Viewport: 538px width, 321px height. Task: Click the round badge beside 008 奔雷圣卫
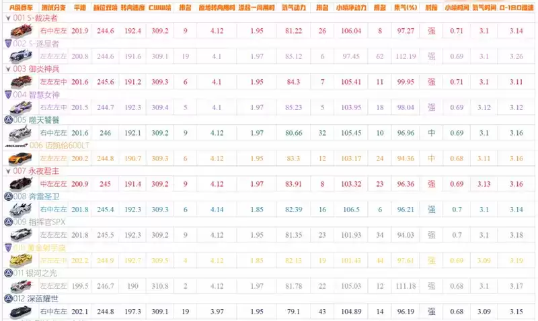click(x=7, y=196)
